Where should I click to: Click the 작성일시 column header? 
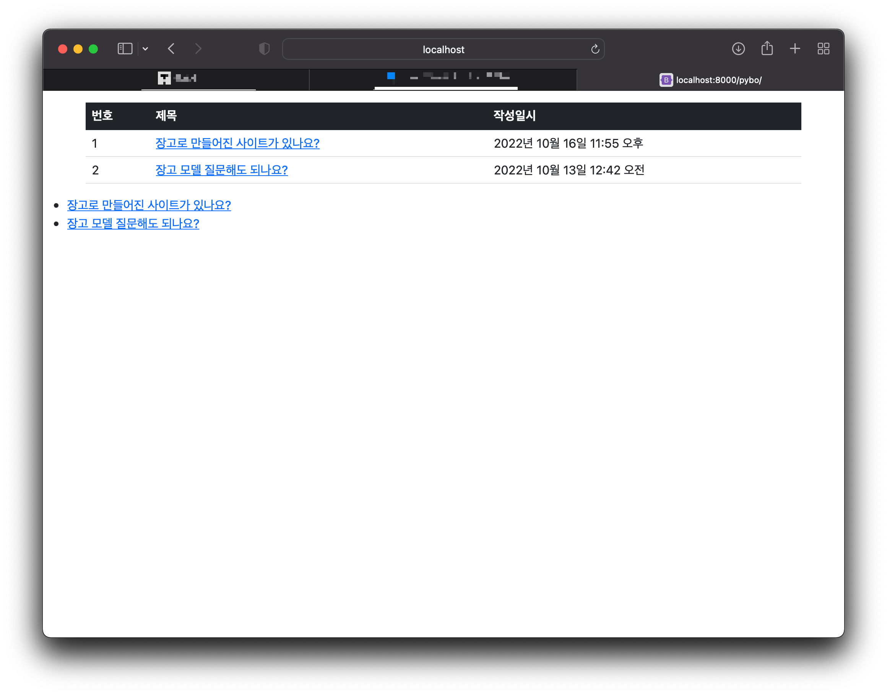514,116
